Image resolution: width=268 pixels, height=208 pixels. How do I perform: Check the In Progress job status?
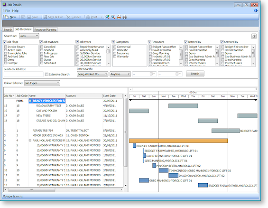pos(42,53)
